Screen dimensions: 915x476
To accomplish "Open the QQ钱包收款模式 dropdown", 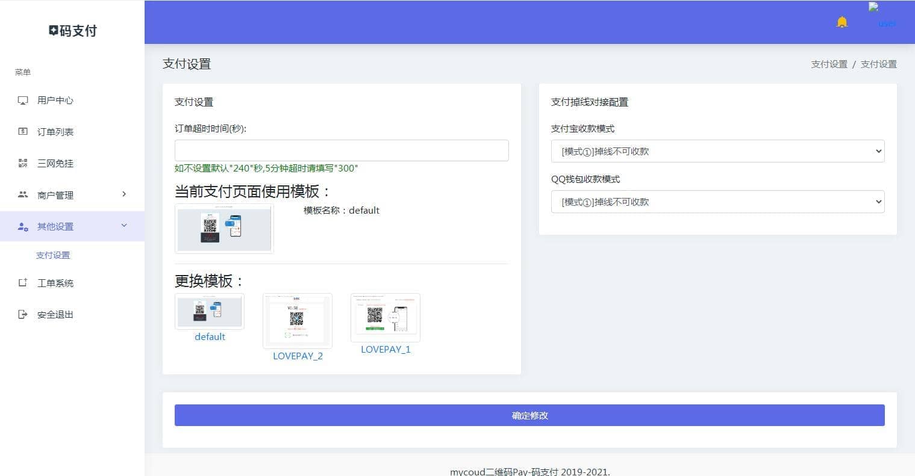I will click(x=717, y=202).
